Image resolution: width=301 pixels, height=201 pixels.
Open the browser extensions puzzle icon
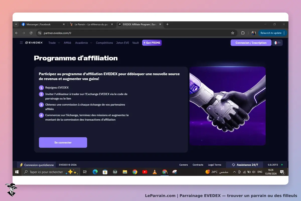pos(243,33)
